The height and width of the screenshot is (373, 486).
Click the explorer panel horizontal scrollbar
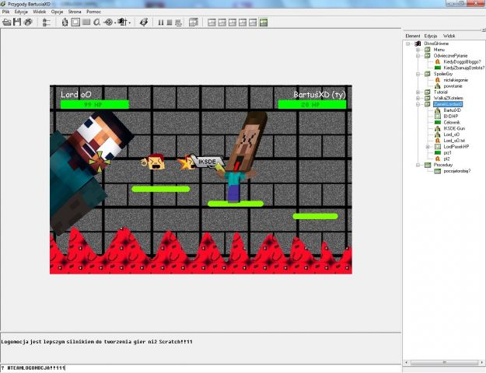click(444, 362)
